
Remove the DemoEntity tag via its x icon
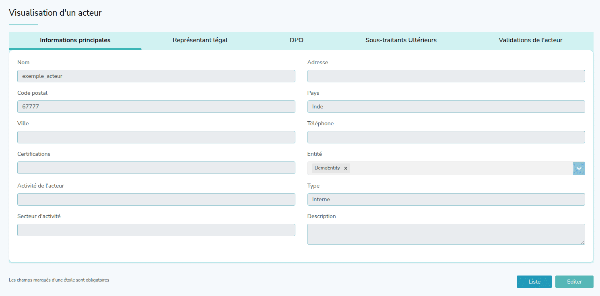tap(345, 168)
